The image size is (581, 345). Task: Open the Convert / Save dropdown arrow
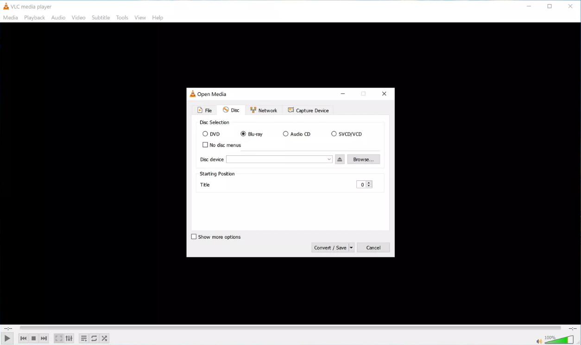(x=351, y=248)
